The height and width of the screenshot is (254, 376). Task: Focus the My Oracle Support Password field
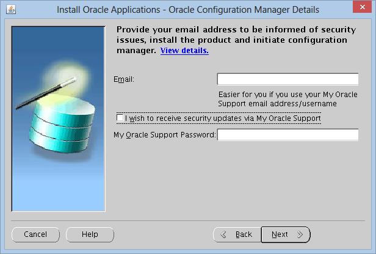click(x=287, y=134)
